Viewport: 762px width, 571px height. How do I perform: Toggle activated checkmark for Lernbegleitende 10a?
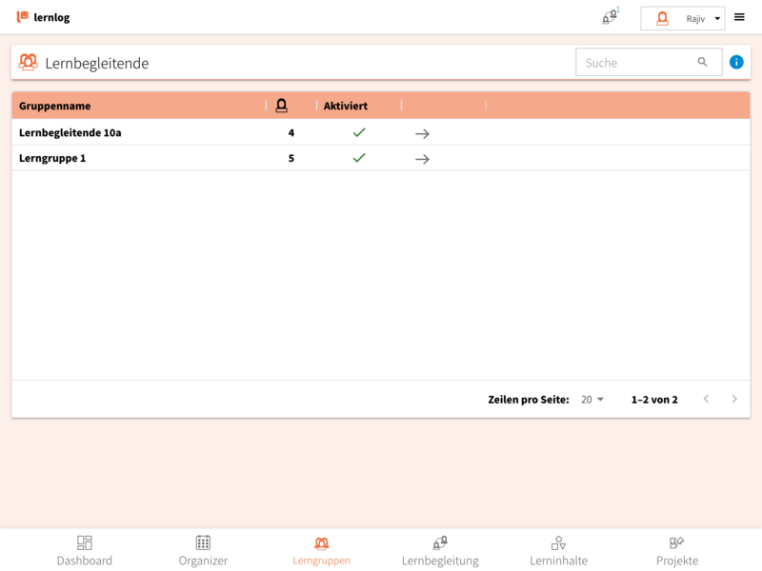(x=359, y=132)
